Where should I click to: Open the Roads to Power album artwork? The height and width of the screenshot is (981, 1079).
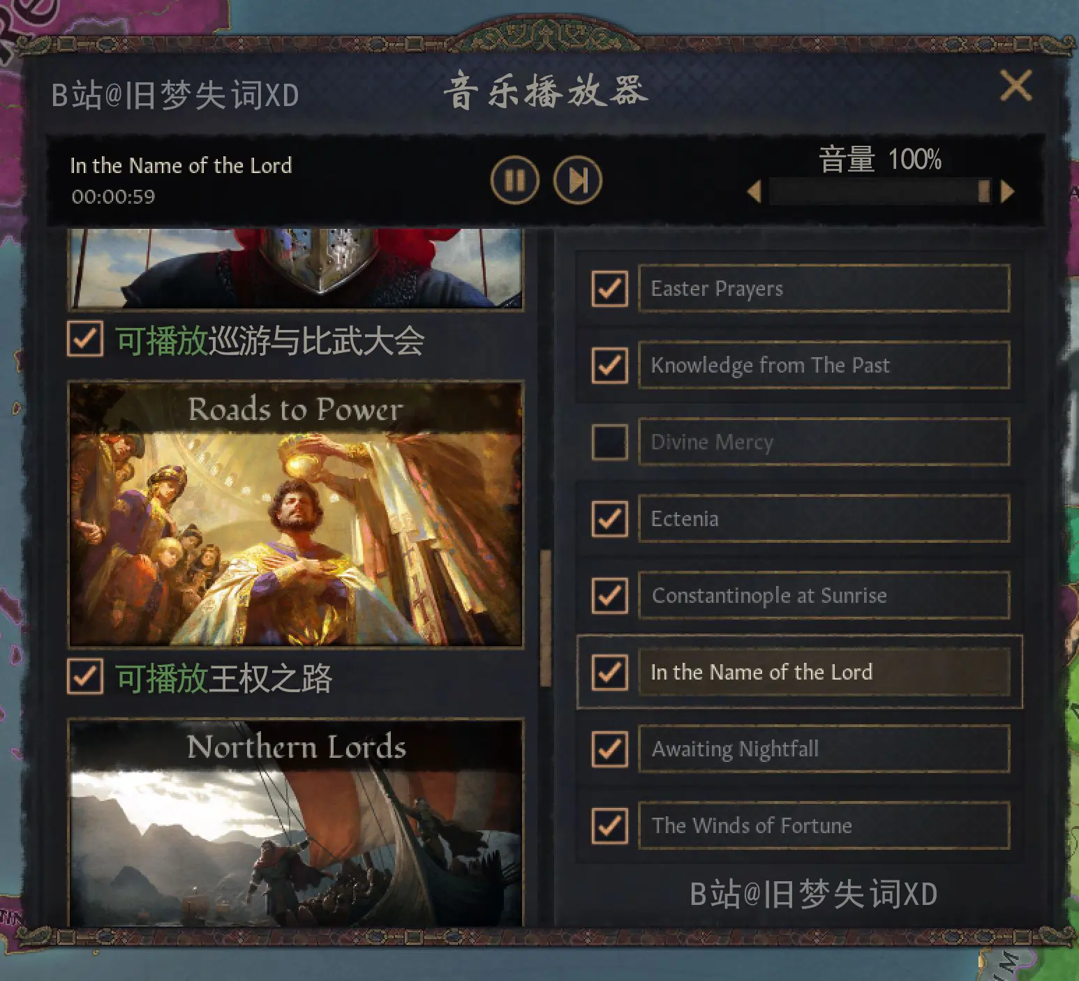tap(296, 514)
